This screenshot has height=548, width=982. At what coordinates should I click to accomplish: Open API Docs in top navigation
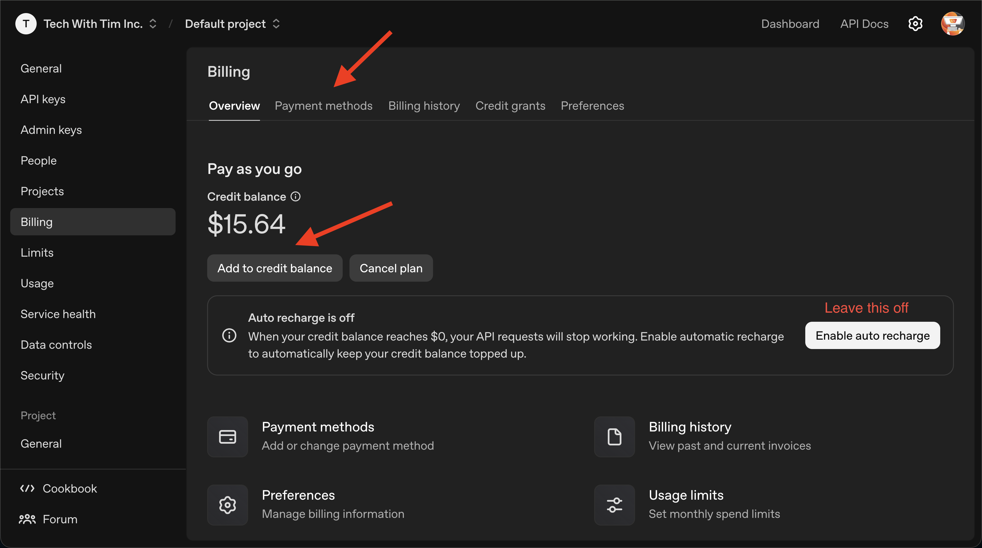click(864, 24)
